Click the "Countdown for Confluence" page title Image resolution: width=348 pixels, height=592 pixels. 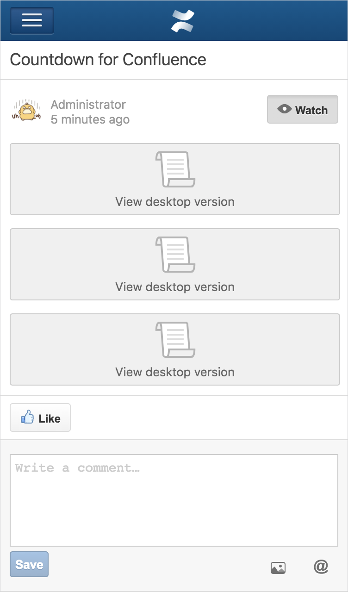click(x=108, y=60)
